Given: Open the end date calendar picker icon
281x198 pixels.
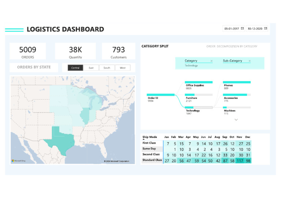Looking at the screenshot, I should click(266, 28).
